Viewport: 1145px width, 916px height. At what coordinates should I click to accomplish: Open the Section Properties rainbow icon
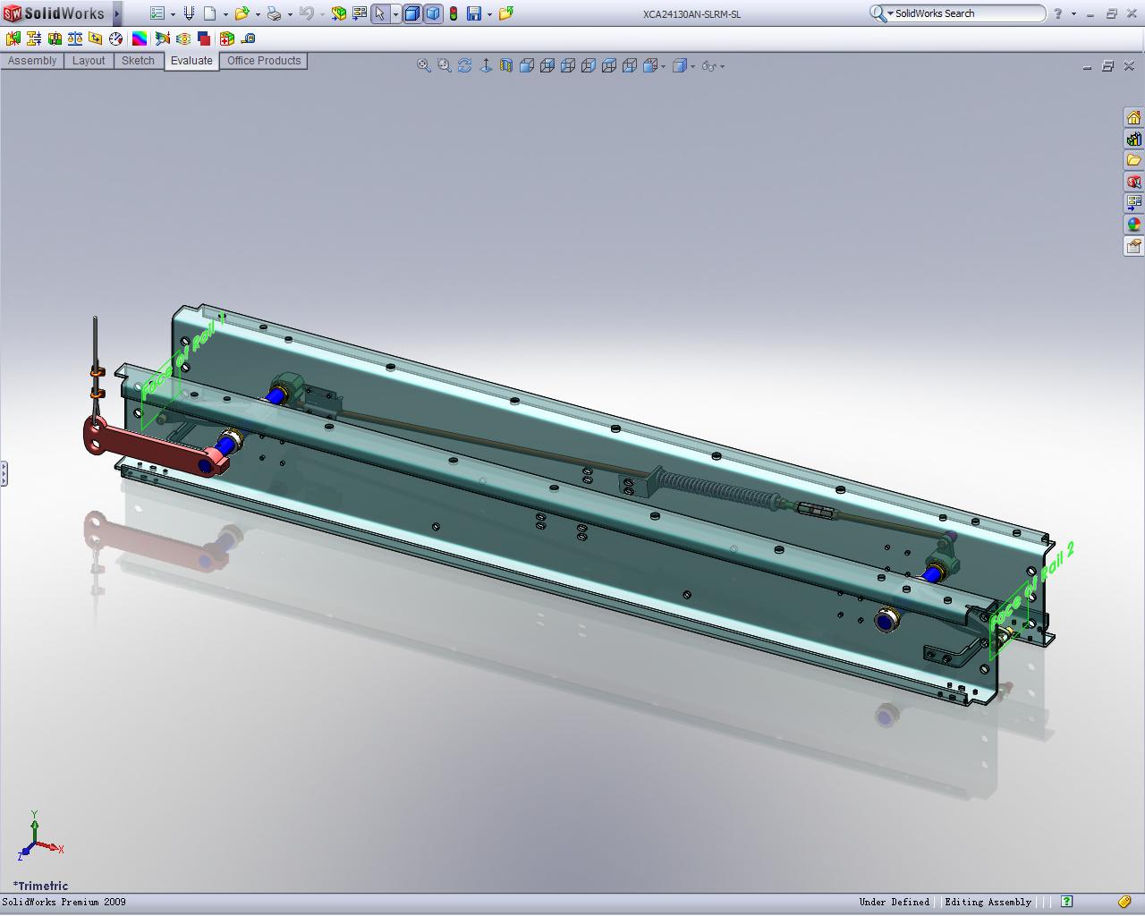pyautogui.click(x=140, y=38)
